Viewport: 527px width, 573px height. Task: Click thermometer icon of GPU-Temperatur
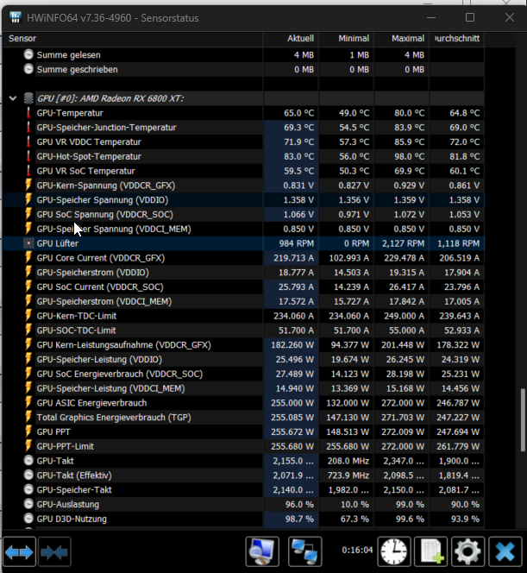pos(28,113)
